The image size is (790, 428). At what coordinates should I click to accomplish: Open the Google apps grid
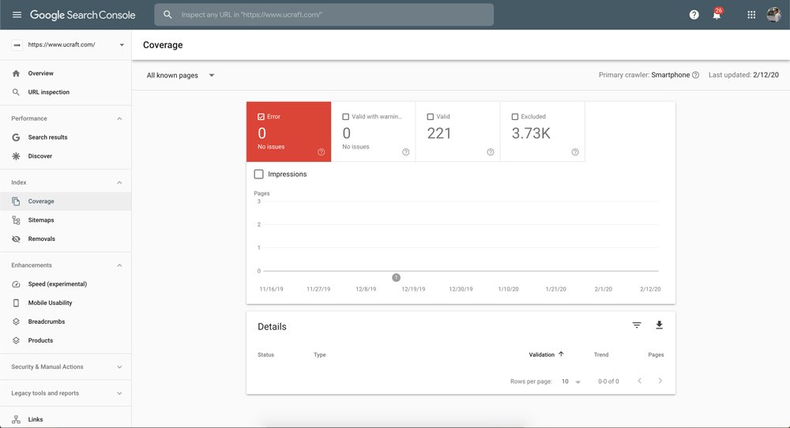751,14
